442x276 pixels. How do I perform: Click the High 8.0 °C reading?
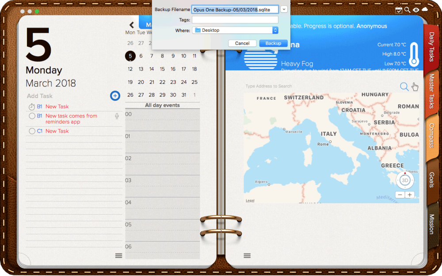[x=394, y=54]
